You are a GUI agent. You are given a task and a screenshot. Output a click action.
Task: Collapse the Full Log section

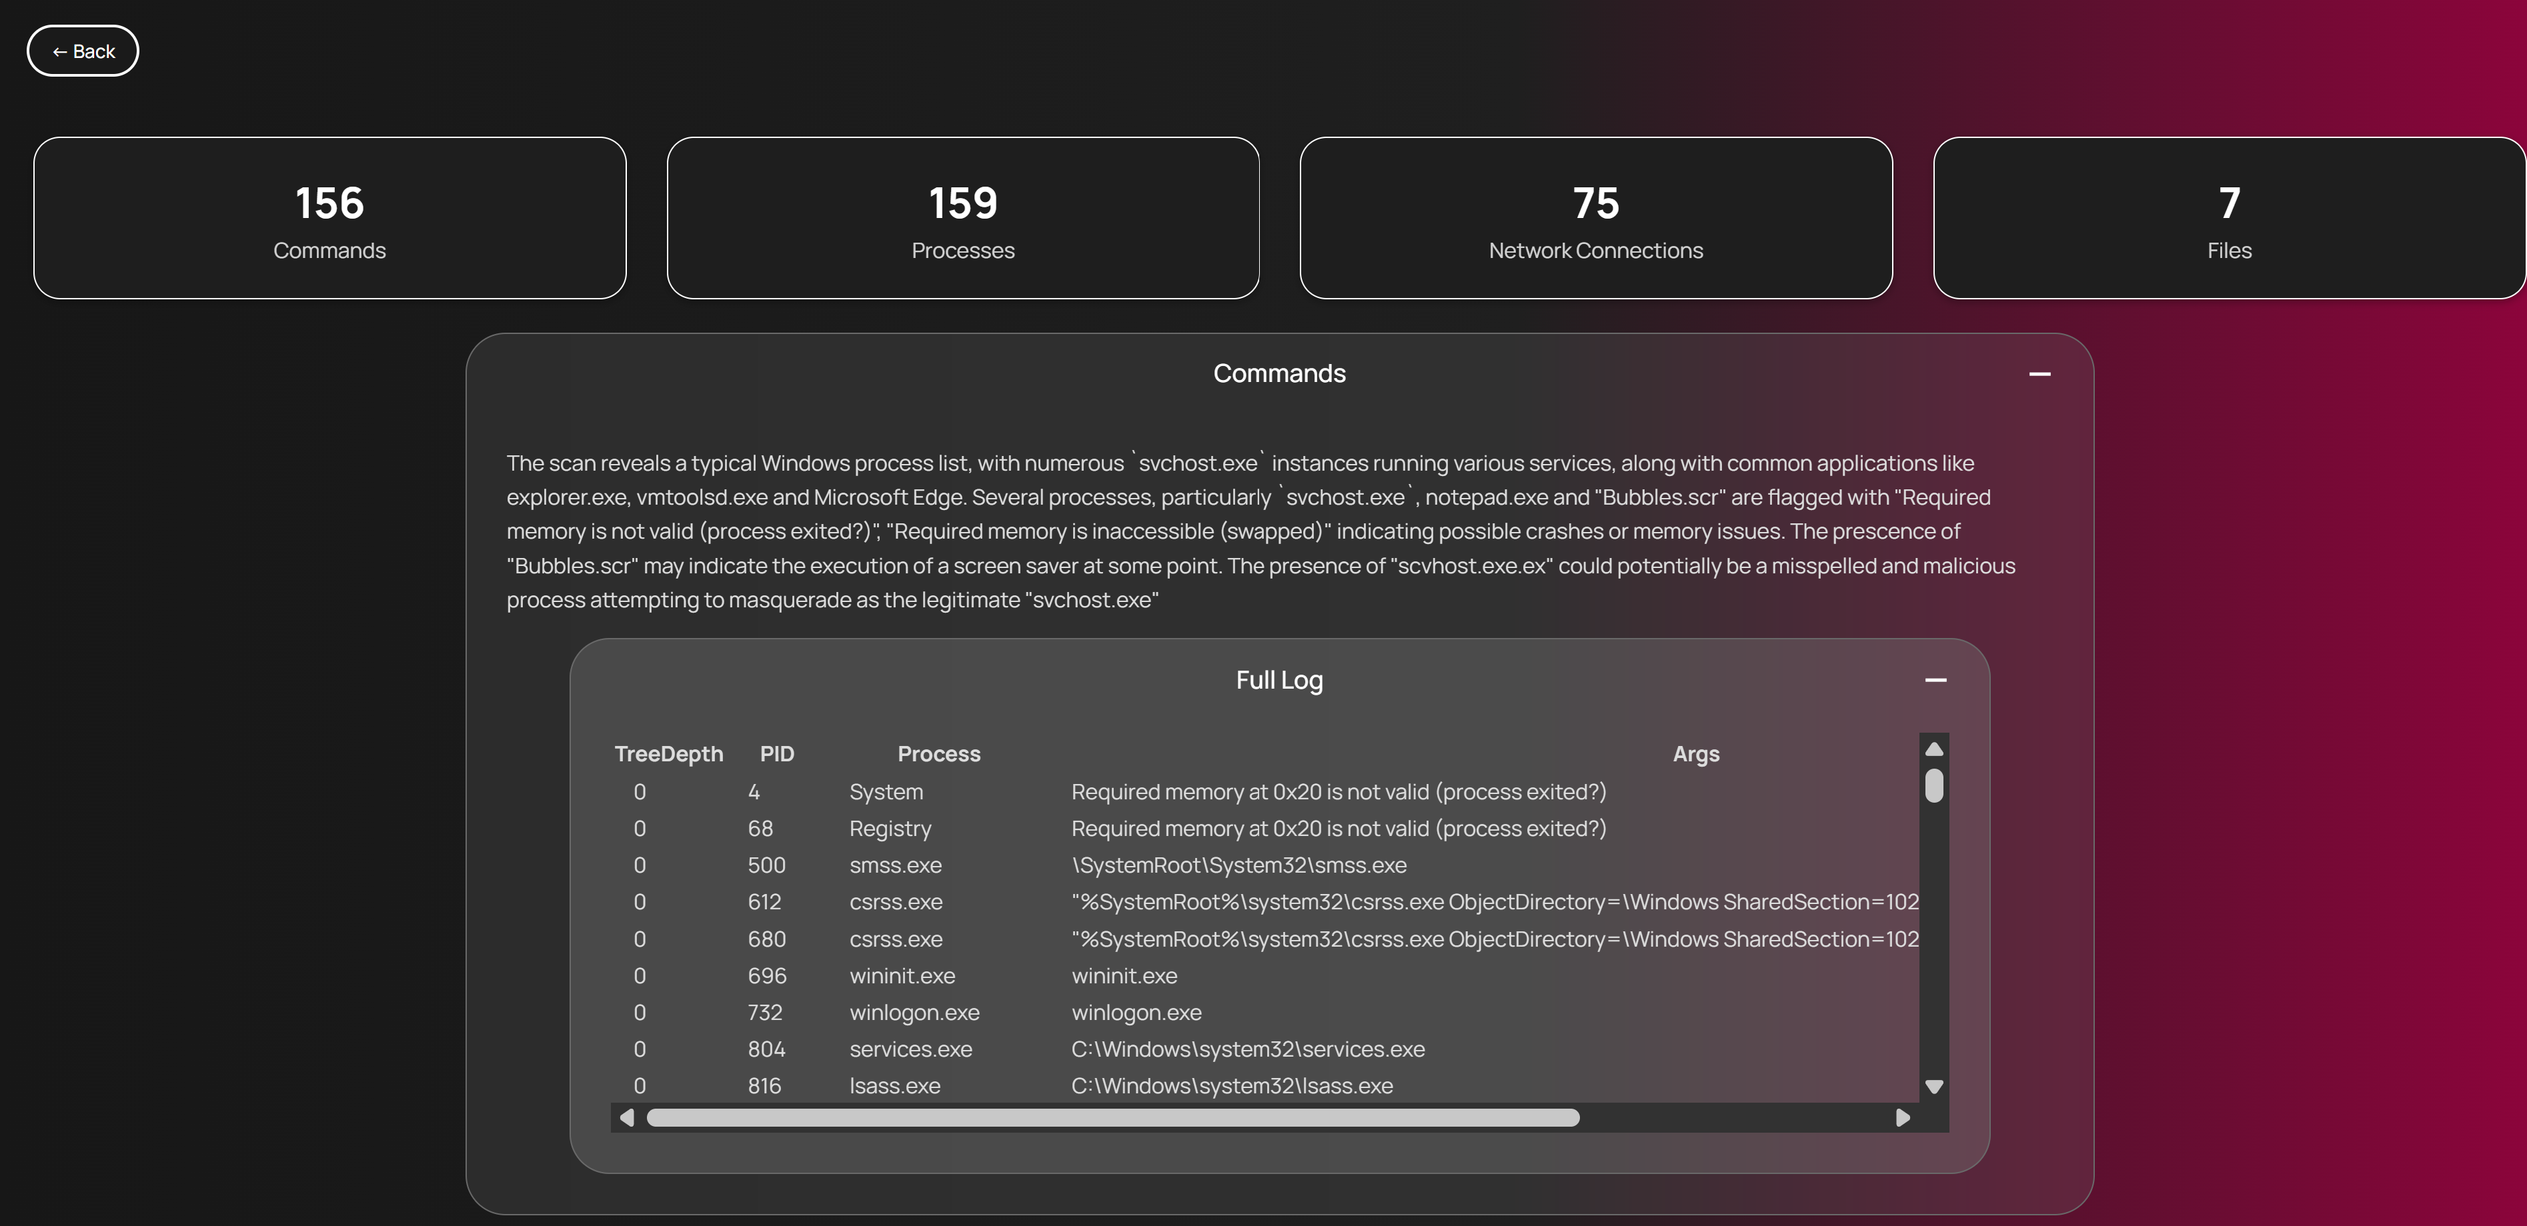click(1935, 680)
